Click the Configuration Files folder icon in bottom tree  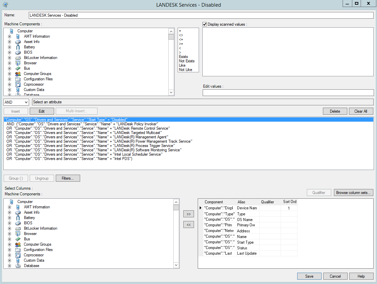coord(18,250)
